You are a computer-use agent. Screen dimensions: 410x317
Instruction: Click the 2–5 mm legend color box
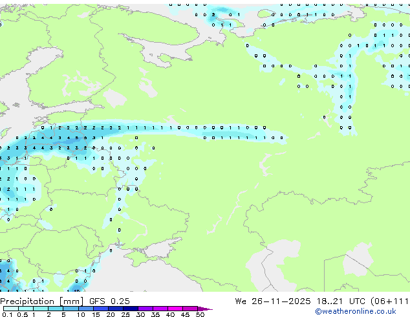(x=56, y=309)
